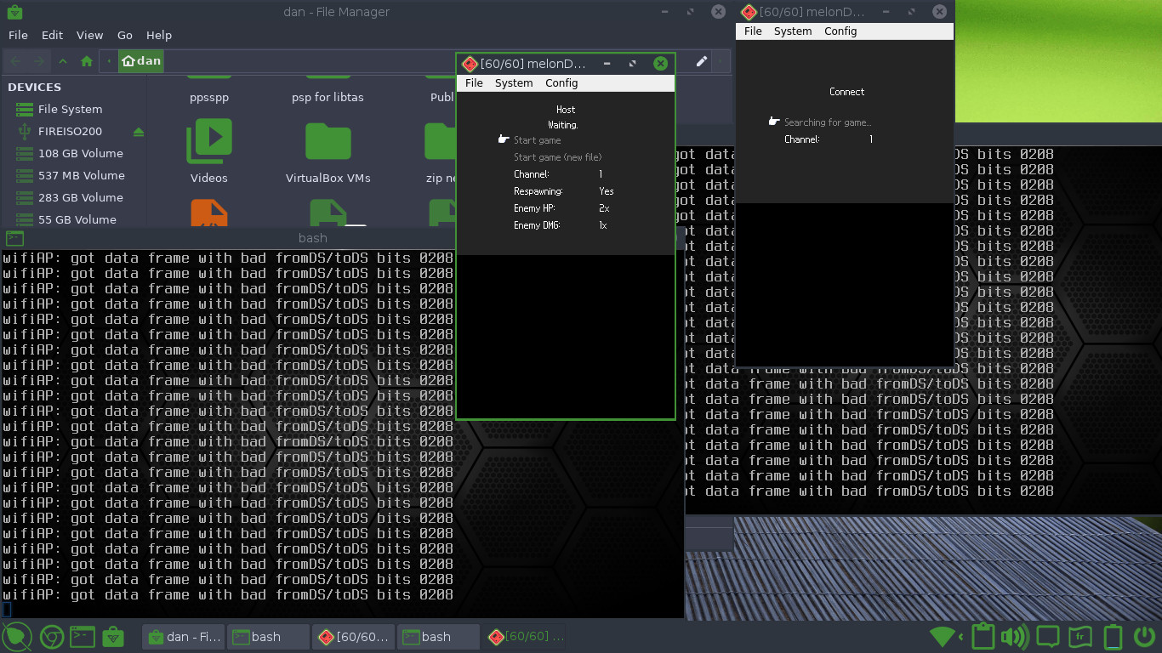Open System menu in melonDS Host window
1162x653 pixels.
pos(514,82)
